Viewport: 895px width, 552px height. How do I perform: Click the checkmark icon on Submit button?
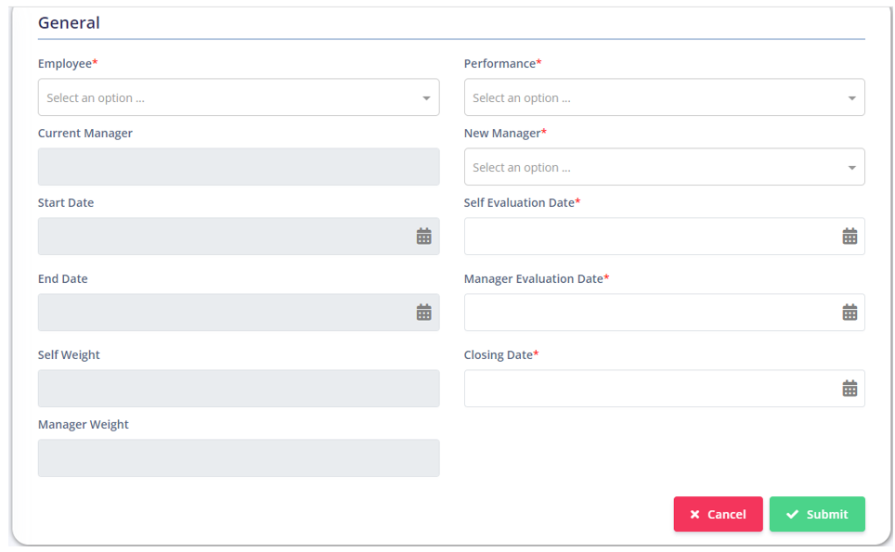tap(792, 514)
